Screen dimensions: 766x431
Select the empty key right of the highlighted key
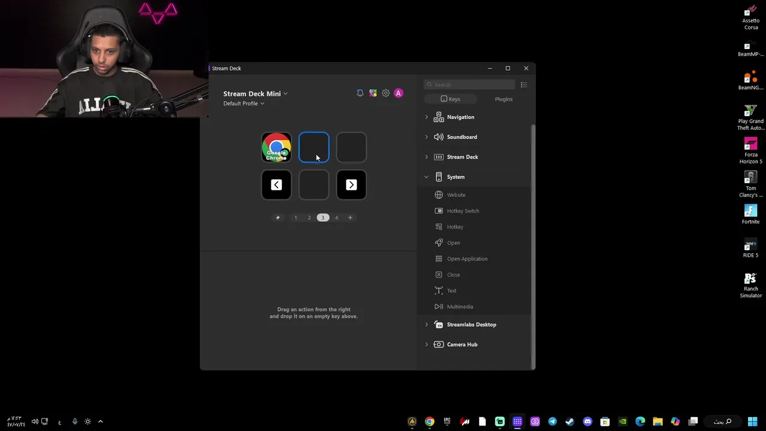click(351, 147)
